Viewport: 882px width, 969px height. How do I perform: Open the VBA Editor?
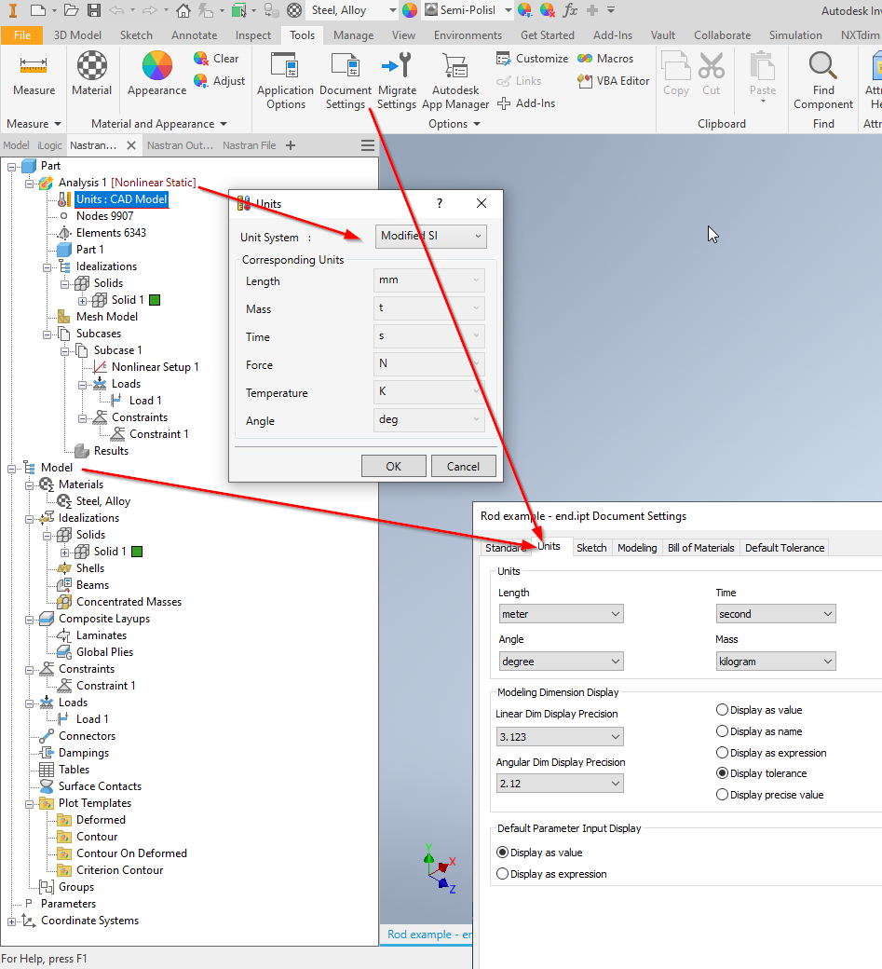coord(613,81)
